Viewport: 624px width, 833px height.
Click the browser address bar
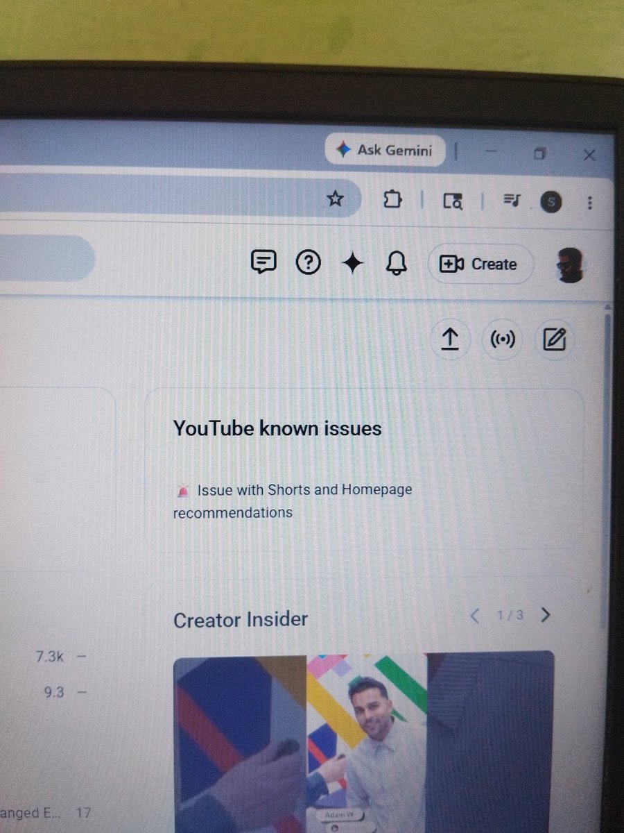coord(180,197)
